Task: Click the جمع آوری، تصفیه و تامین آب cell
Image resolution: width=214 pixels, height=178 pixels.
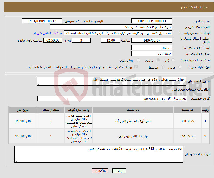Action: click(133, 121)
